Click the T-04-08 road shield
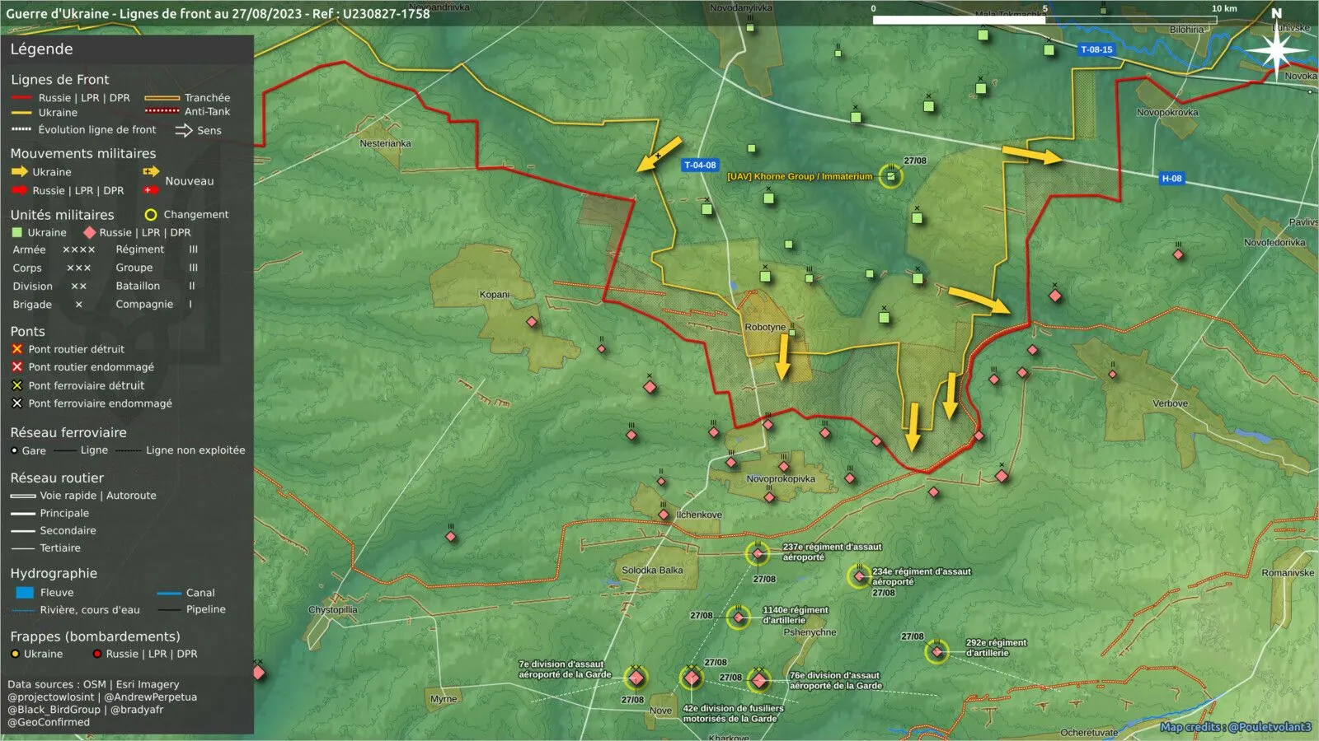This screenshot has width=1319, height=741. click(700, 165)
